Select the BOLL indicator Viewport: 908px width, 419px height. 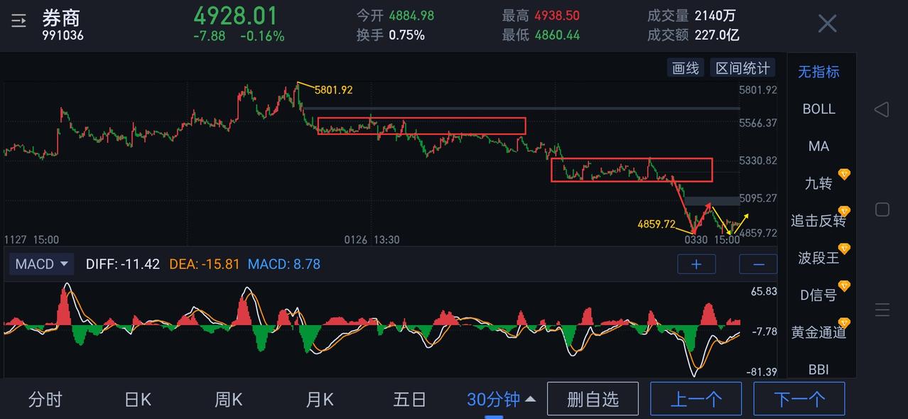pos(818,109)
